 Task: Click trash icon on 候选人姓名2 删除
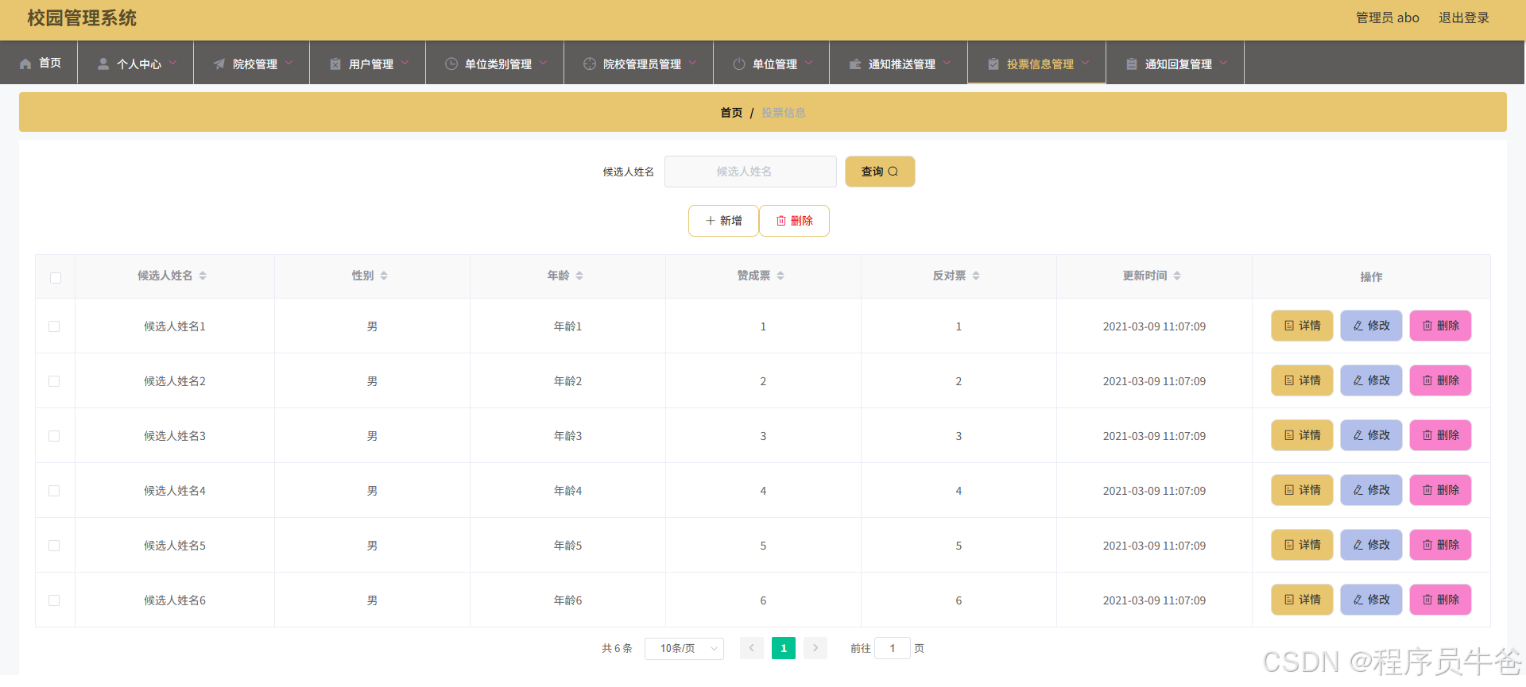[x=1427, y=380]
